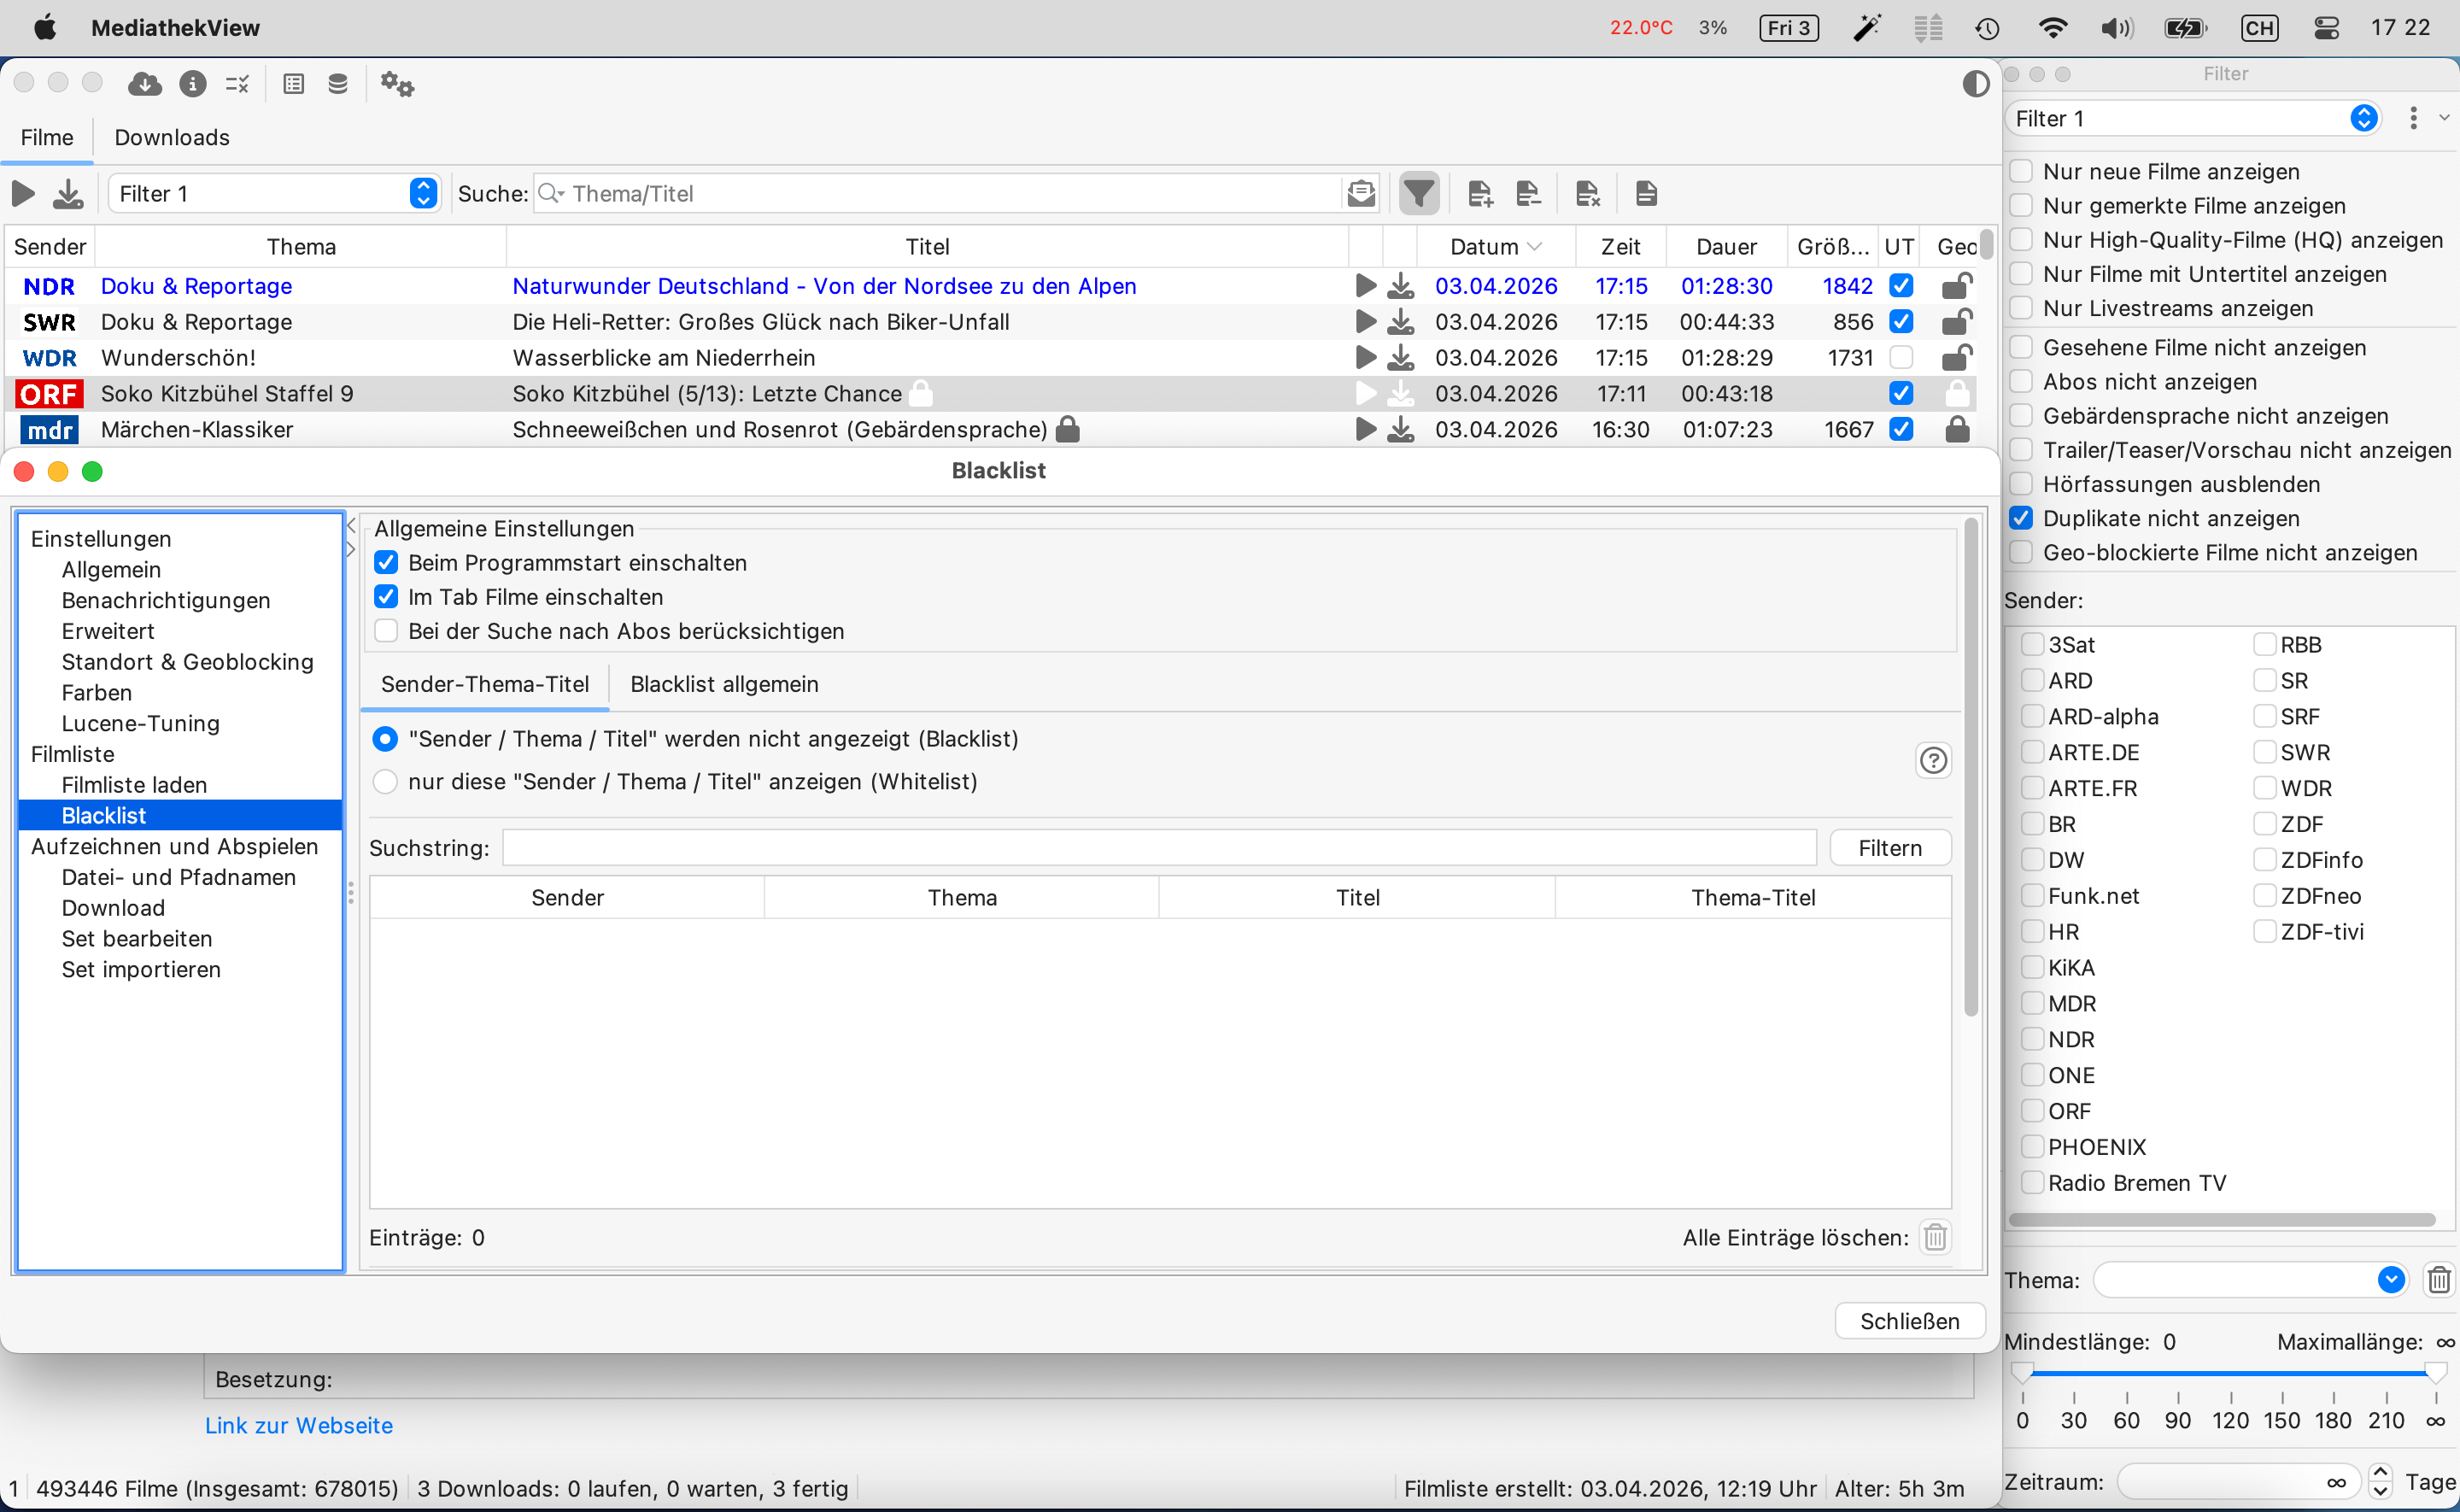Open the info icon in toolbar
2460x1512 pixels.
[192, 84]
